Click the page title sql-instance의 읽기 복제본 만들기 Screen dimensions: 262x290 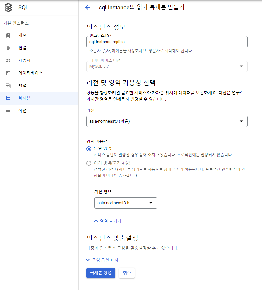coord(142,8)
